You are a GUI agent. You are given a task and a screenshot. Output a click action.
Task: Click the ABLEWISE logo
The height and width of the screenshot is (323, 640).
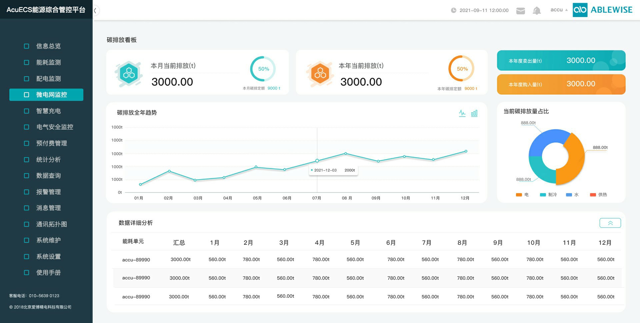[x=602, y=10]
